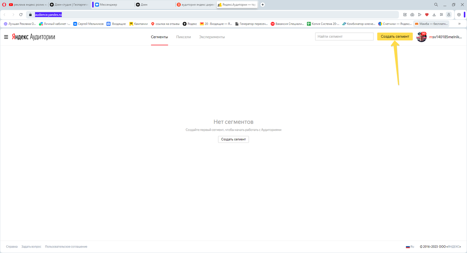Open 'Вакансия Специали...' bookmark

288,24
